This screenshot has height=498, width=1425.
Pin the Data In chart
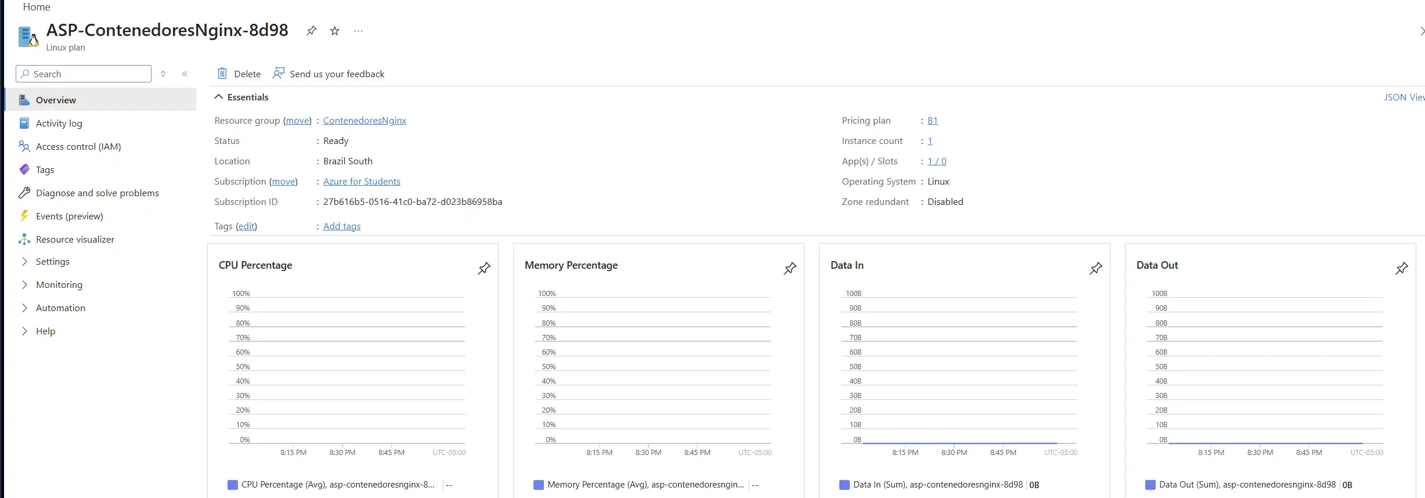point(1096,268)
